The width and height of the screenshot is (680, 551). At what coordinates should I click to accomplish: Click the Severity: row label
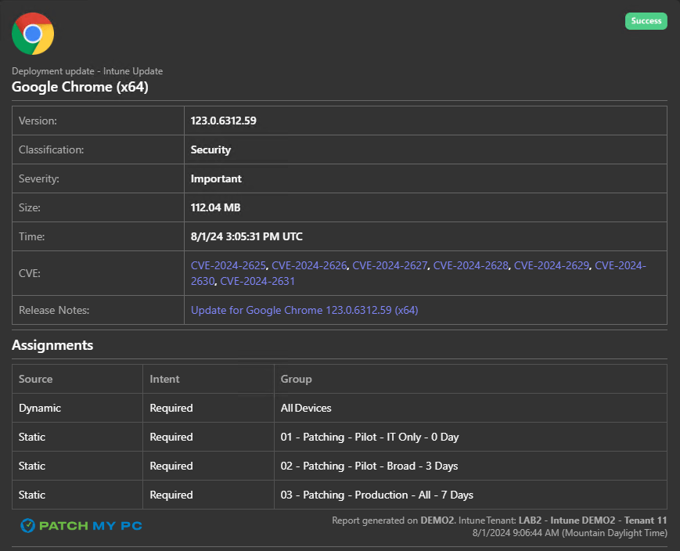click(39, 178)
